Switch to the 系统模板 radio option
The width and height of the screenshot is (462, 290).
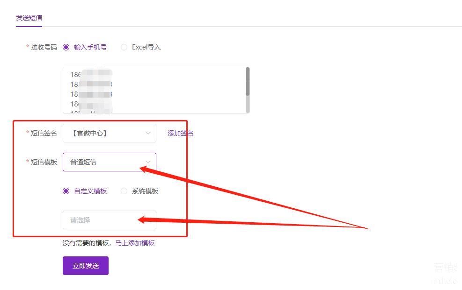point(124,191)
